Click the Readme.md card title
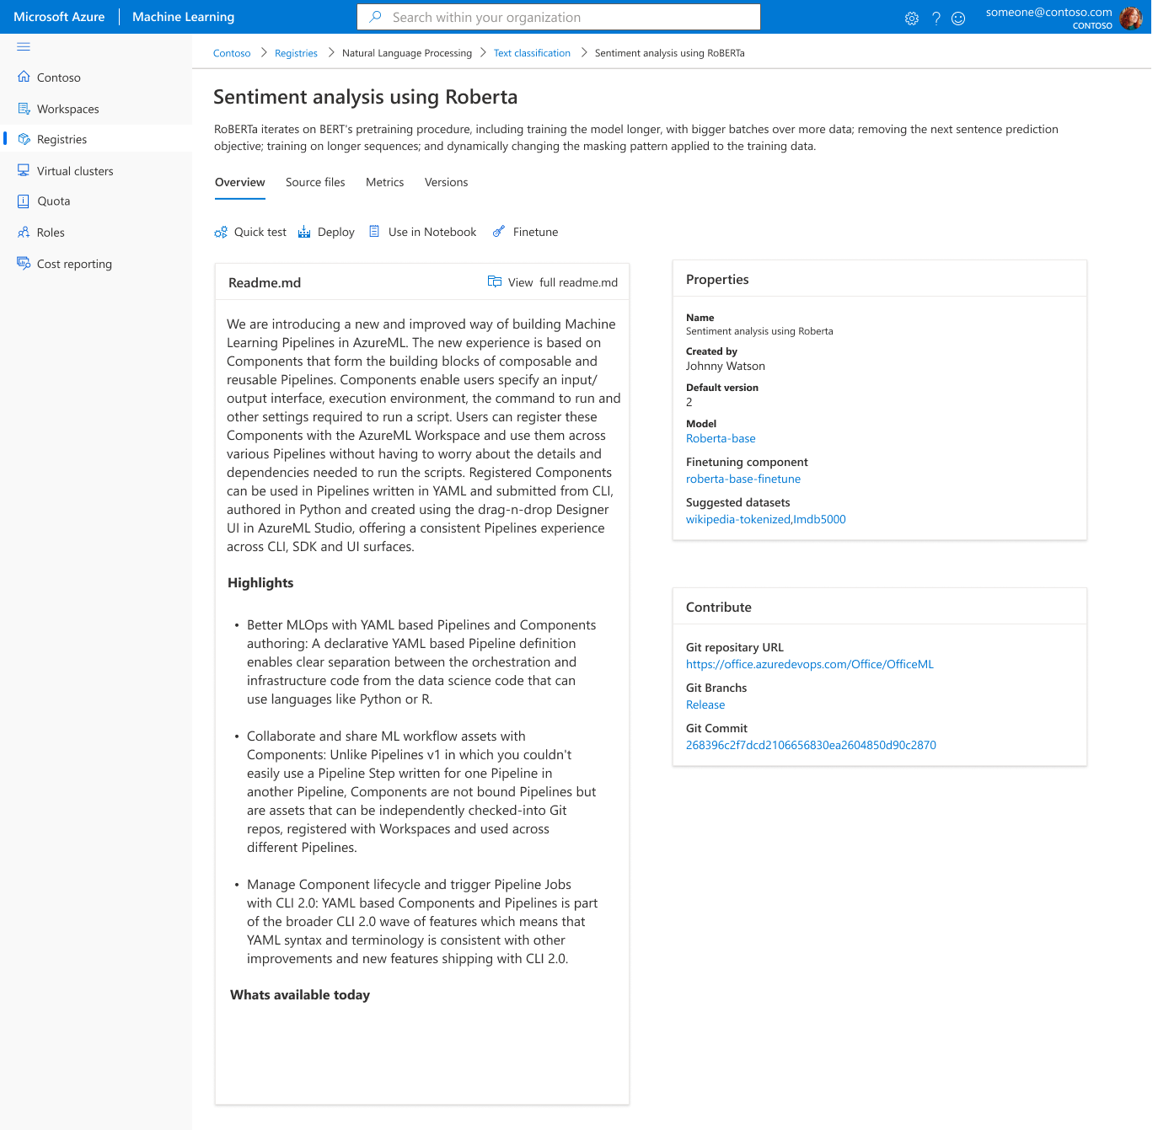1158x1130 pixels. coord(265,282)
